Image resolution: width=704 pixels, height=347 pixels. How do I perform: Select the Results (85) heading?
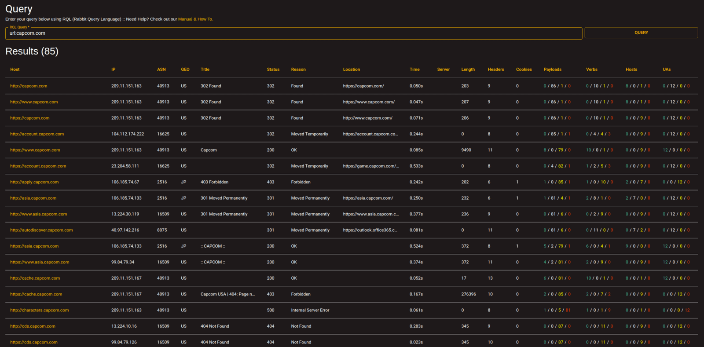32,51
